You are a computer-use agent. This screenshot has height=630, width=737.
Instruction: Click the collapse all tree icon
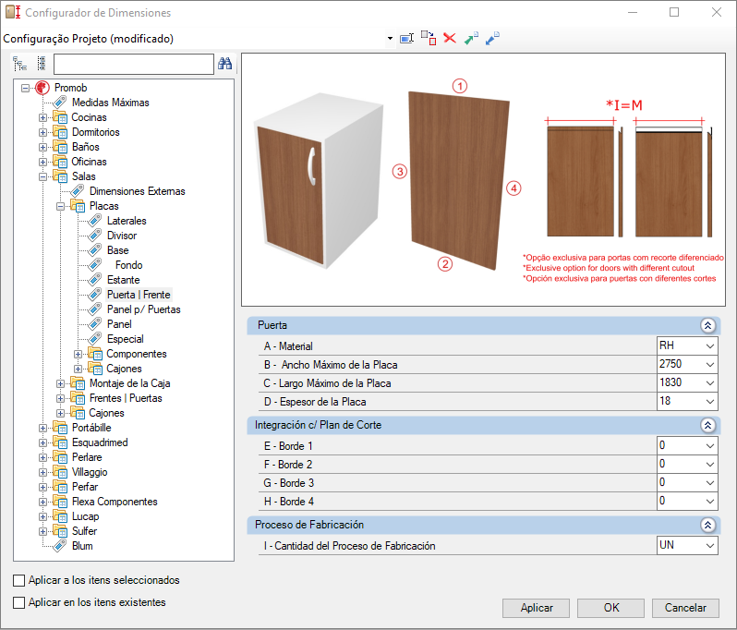[x=42, y=64]
